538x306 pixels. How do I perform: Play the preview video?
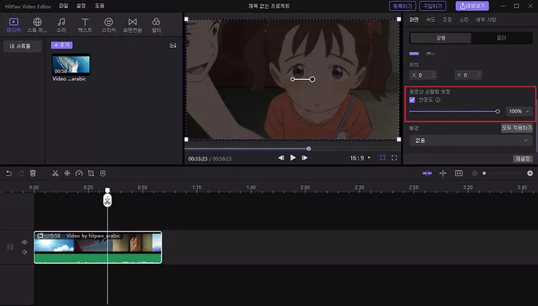[x=293, y=157]
